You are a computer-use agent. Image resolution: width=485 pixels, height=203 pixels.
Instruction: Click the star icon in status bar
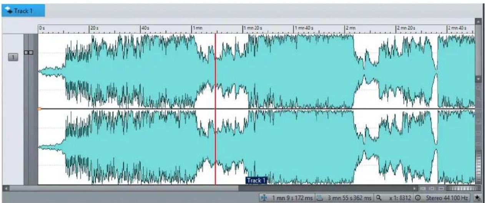pyautogui.click(x=477, y=197)
